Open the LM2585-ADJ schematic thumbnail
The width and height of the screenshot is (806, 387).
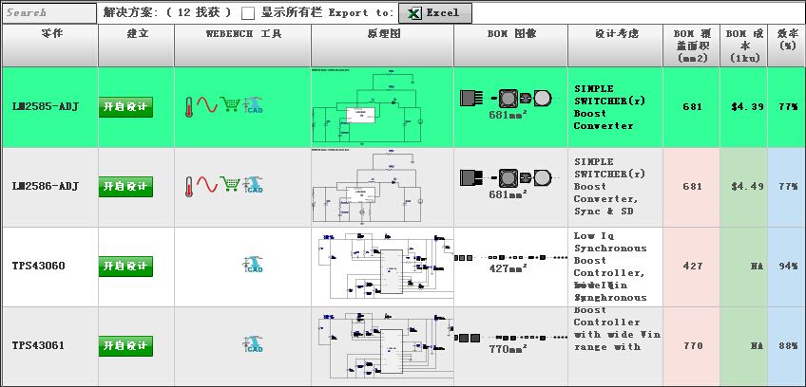[x=368, y=107]
